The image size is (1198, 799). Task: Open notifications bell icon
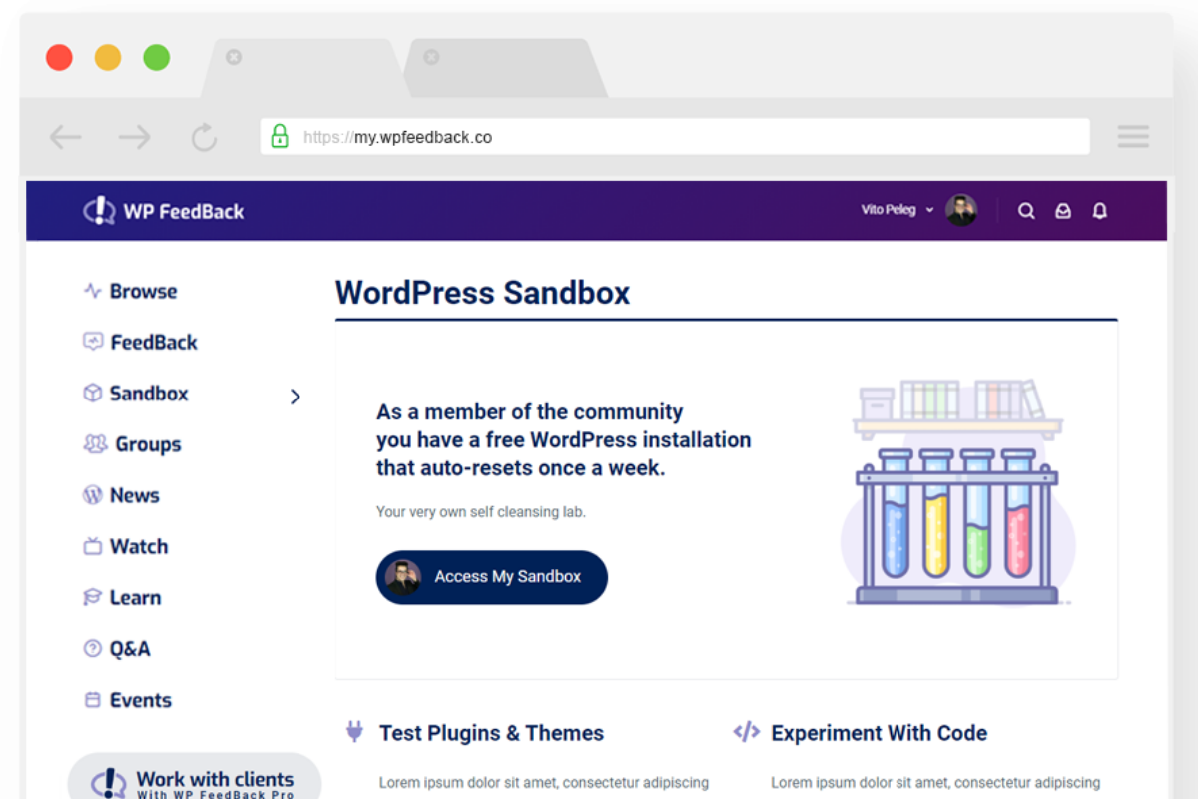coord(1100,211)
